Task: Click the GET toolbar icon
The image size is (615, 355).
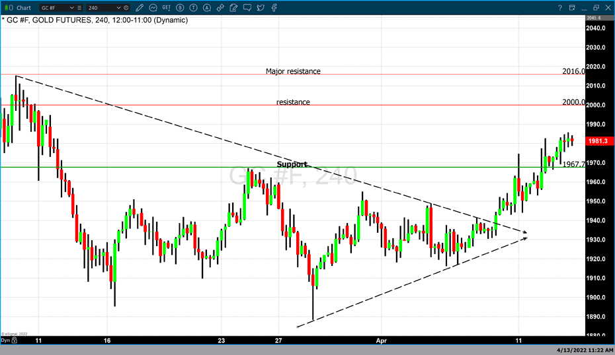Action: [167, 7]
